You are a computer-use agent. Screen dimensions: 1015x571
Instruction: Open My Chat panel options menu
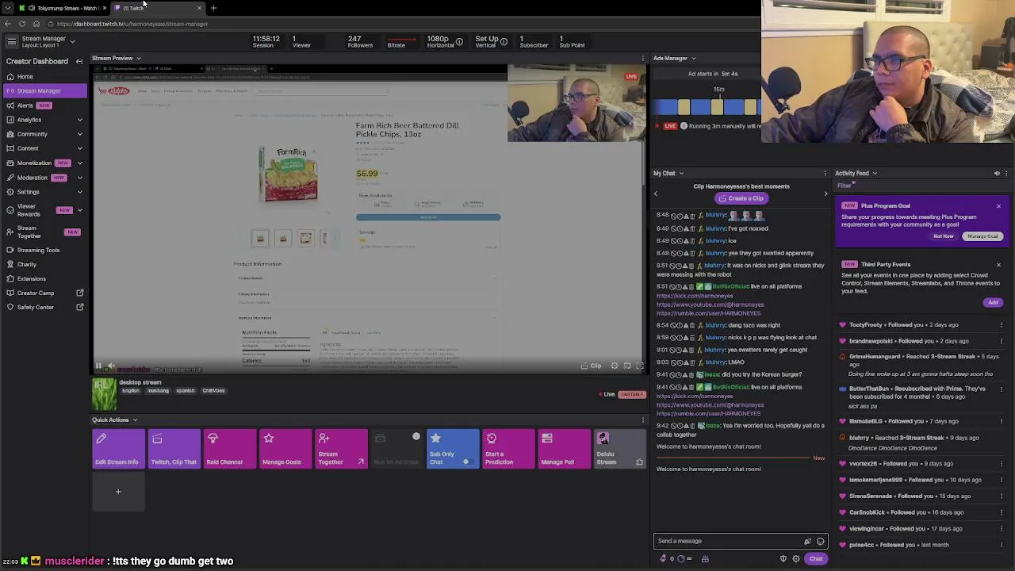pyautogui.click(x=825, y=173)
